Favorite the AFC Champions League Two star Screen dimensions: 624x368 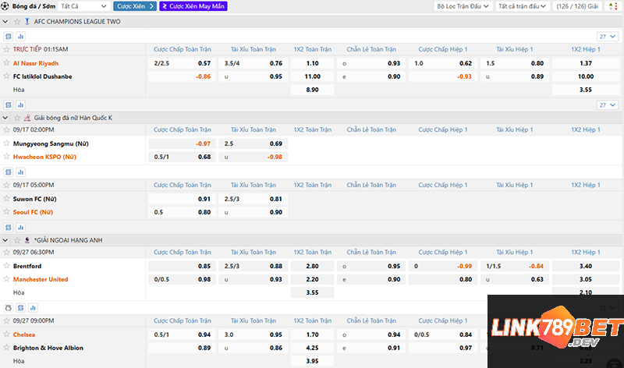pyautogui.click(x=16, y=22)
